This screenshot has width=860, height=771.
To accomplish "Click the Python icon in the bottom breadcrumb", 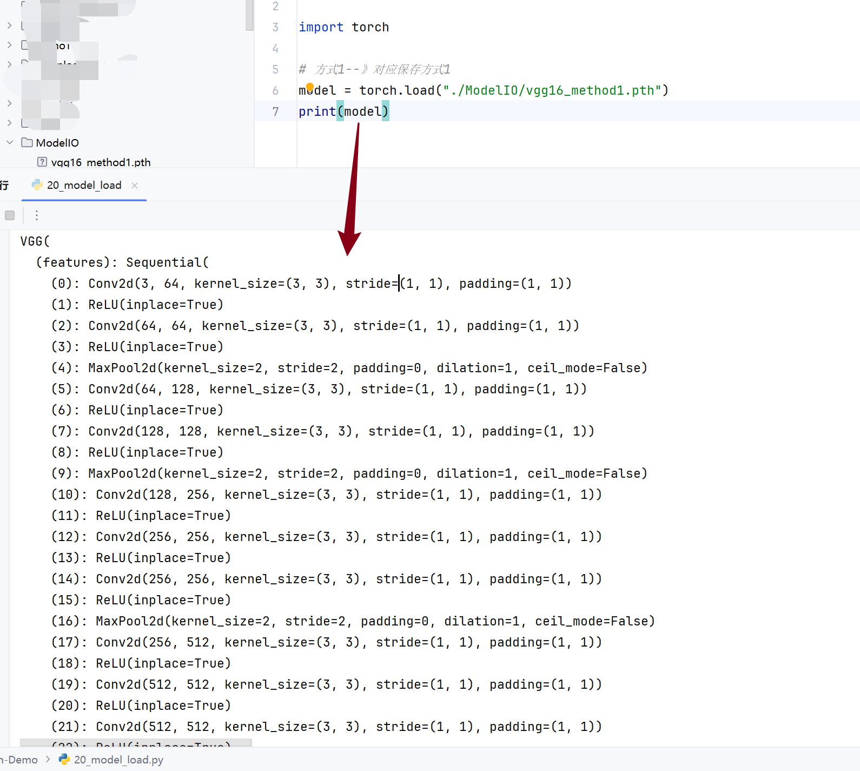I will click(64, 760).
